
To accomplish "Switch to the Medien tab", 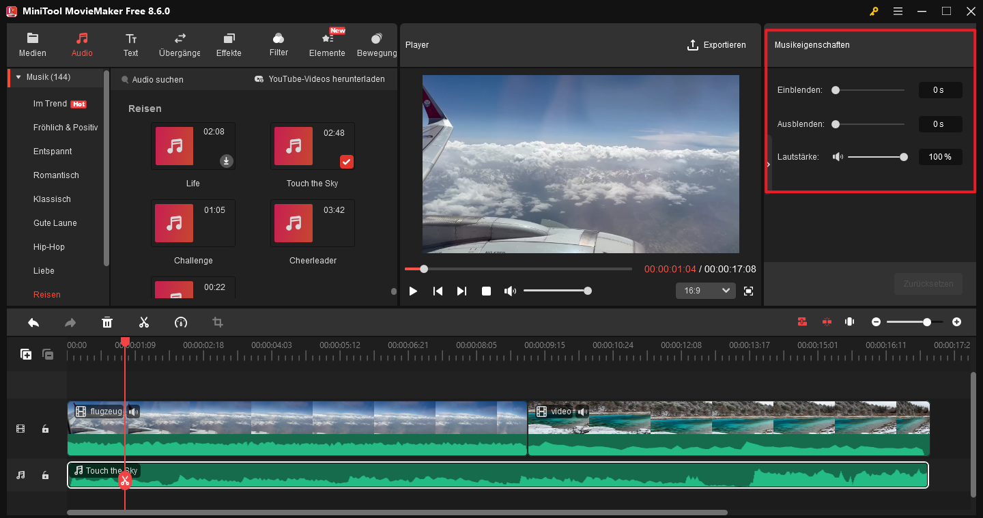I will point(32,44).
